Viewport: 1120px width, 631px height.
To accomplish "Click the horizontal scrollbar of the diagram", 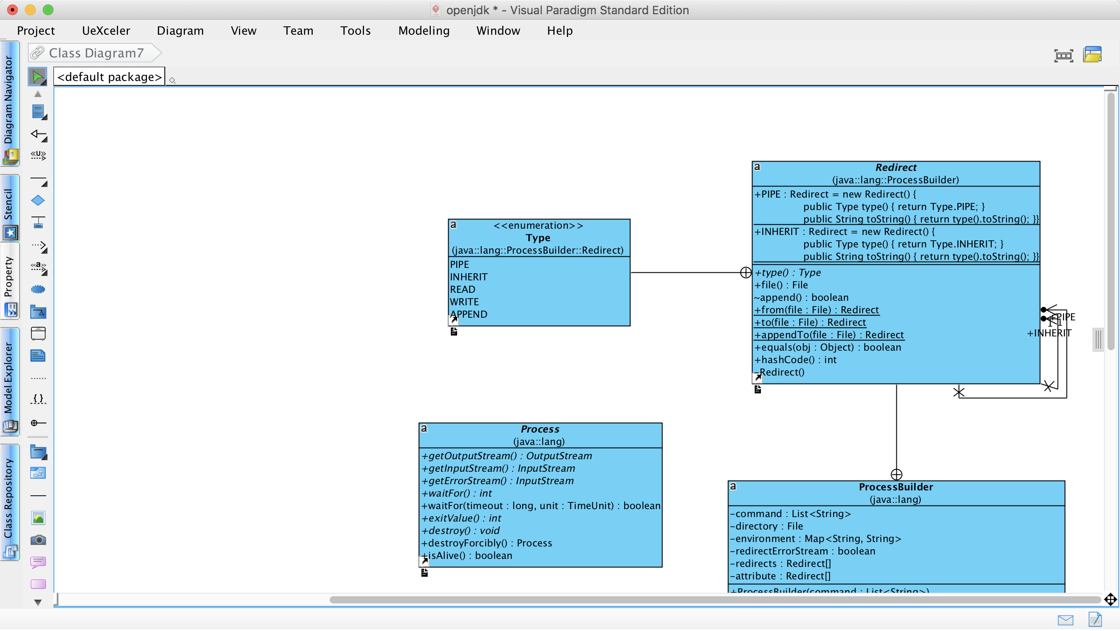I will click(713, 600).
